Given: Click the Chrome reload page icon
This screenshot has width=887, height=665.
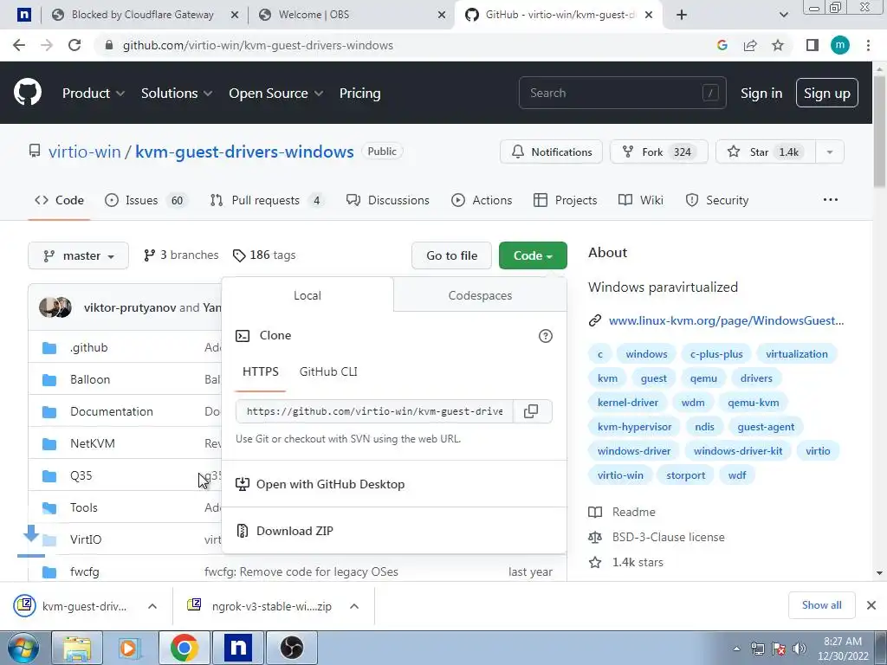Looking at the screenshot, I should pyautogui.click(x=74, y=45).
